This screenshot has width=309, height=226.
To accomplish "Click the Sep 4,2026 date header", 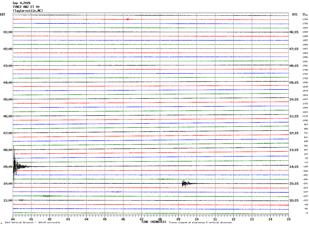I will coord(21,3).
